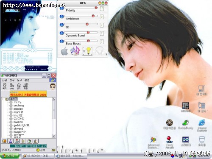Screen dimensions: 212x159
Task: Open the Advanced System desktop icon
Action: click(153, 142)
